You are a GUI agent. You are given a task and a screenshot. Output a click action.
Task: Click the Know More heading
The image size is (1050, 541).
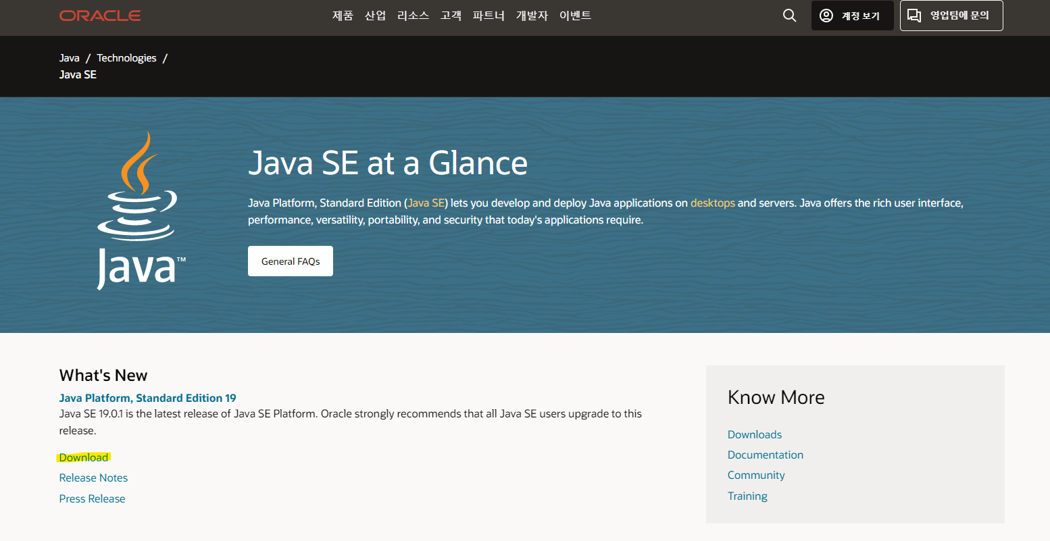(776, 397)
